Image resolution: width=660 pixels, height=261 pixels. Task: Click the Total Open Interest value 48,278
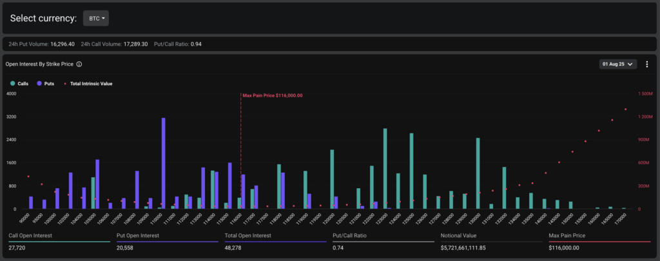pyautogui.click(x=238, y=247)
